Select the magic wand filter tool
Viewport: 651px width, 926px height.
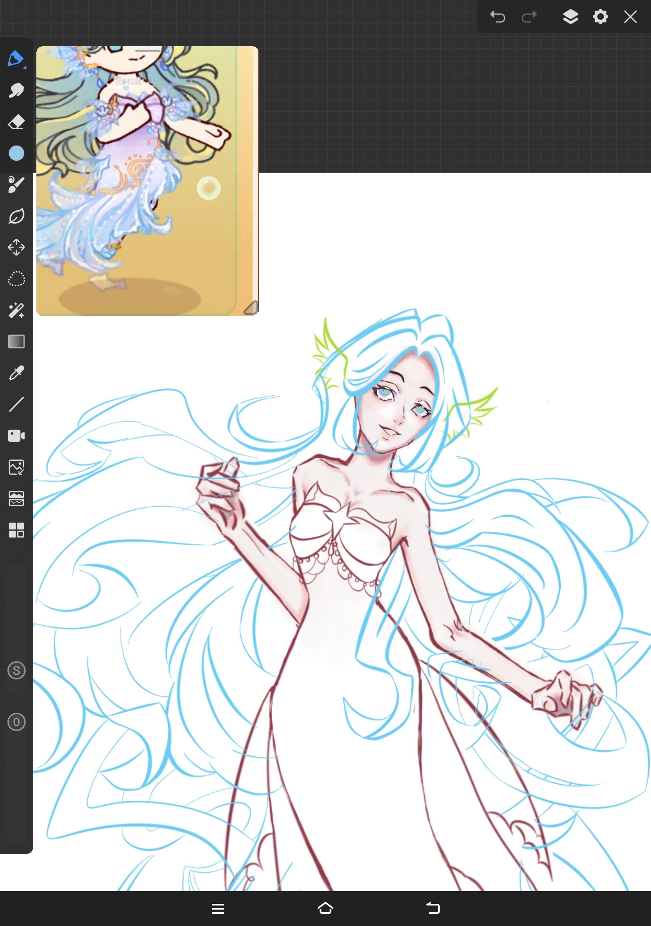tap(16, 310)
